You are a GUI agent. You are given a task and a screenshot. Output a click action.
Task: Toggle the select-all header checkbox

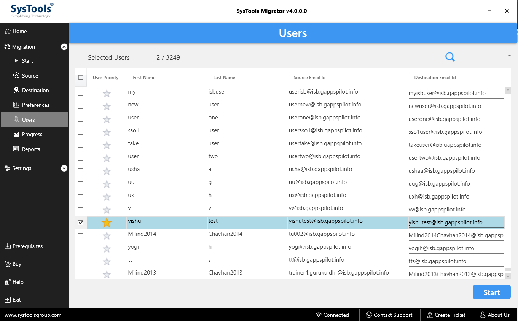coord(81,78)
